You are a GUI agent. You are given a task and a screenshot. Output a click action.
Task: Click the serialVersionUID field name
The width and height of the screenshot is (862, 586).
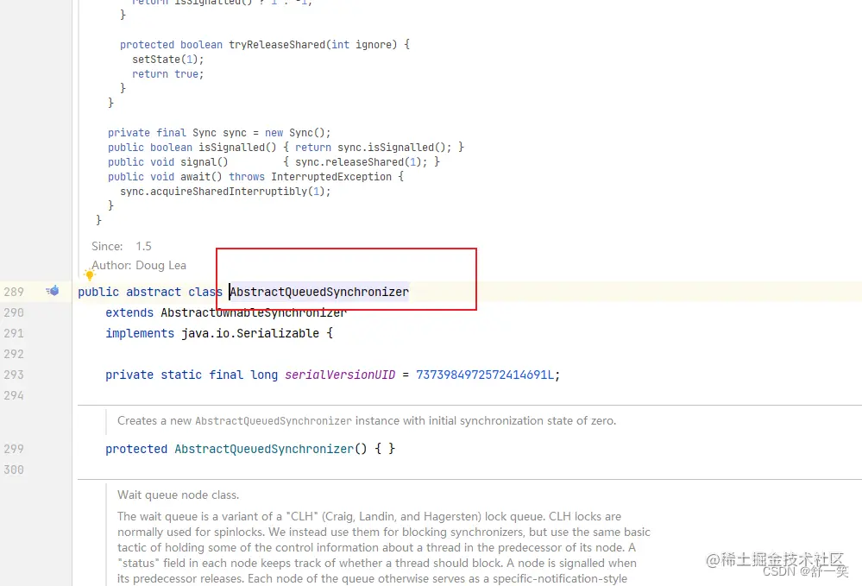340,375
